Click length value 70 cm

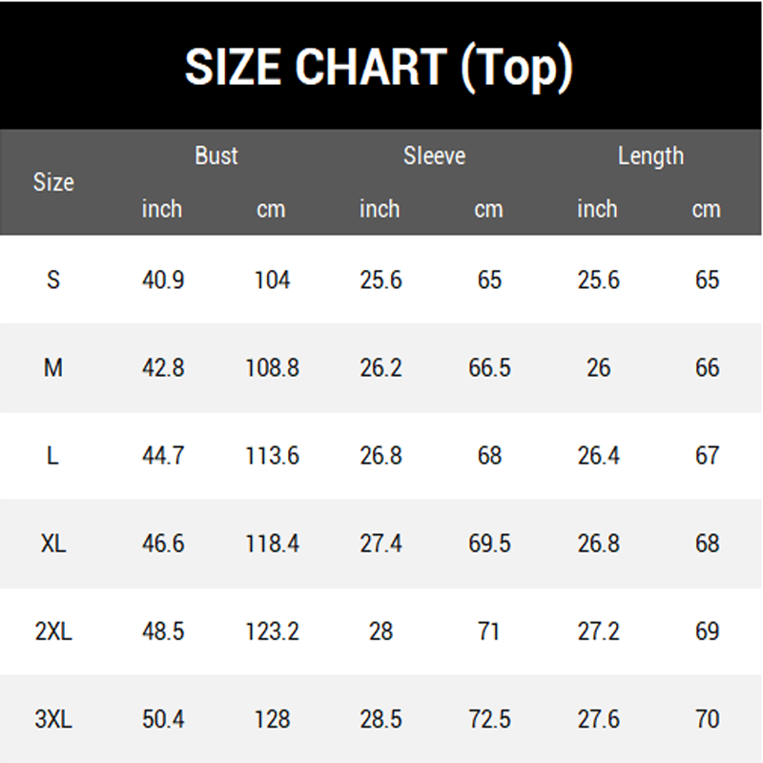click(707, 719)
